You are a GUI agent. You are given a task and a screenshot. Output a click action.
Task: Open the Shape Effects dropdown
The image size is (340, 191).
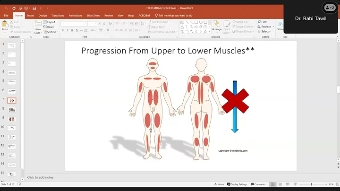[243, 32]
